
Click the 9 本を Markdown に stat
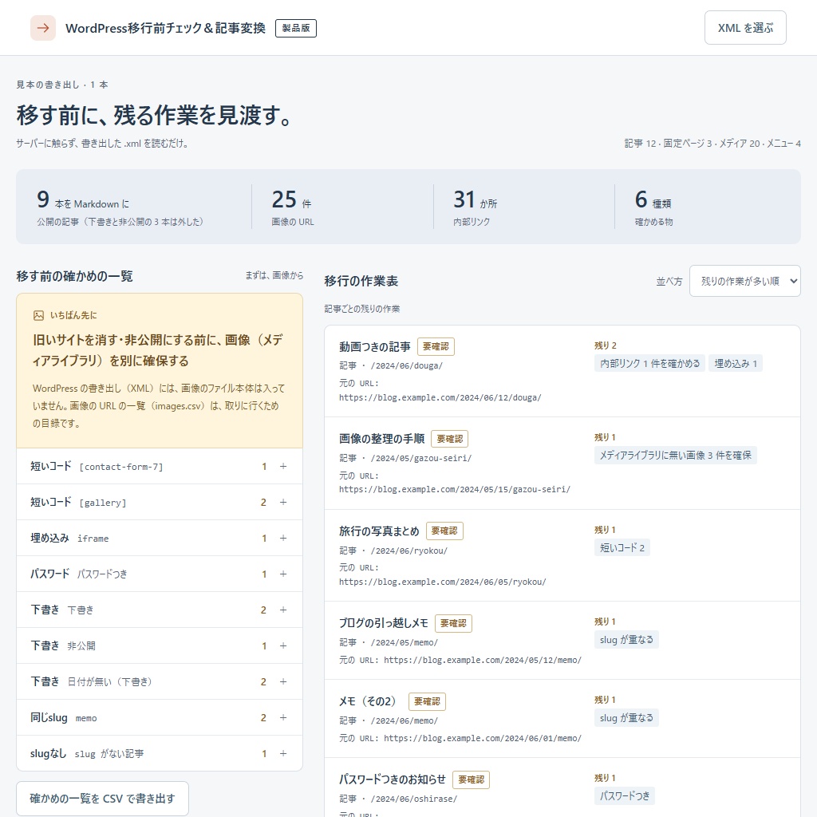pyautogui.click(x=120, y=207)
